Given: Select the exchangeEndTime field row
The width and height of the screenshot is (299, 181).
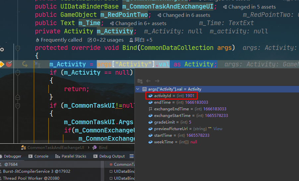Looking at the screenshot, I should (217, 109).
